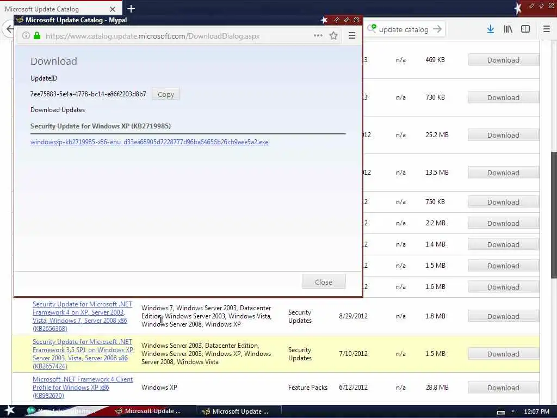Open main browser hamburger menu
557x418 pixels.
tap(546, 29)
